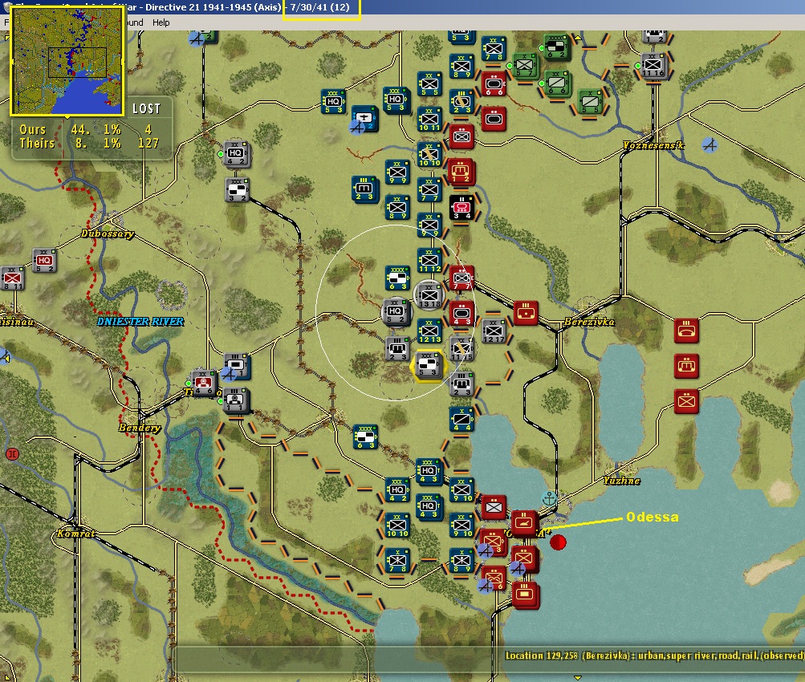
Task: Click the anchor port icon near Odessa
Action: coord(549,498)
